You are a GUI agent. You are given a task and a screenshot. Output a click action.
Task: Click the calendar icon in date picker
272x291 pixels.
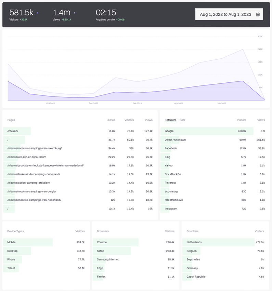pos(258,14)
